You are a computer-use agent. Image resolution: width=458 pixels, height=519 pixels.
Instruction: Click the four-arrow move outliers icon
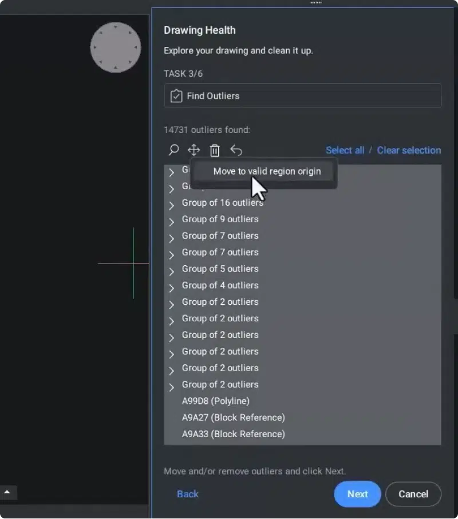coord(194,150)
